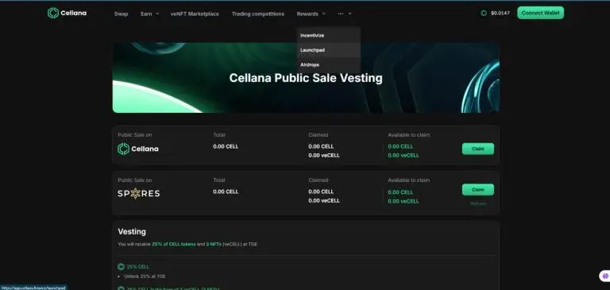Click the $0.0147 price display
Image resolution: width=610 pixels, height=290 pixels.
500,14
